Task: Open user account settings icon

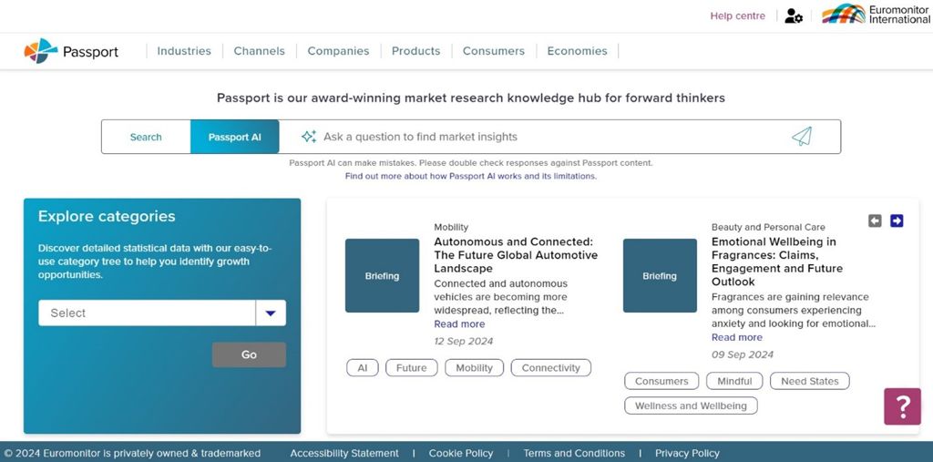Action: [x=794, y=16]
